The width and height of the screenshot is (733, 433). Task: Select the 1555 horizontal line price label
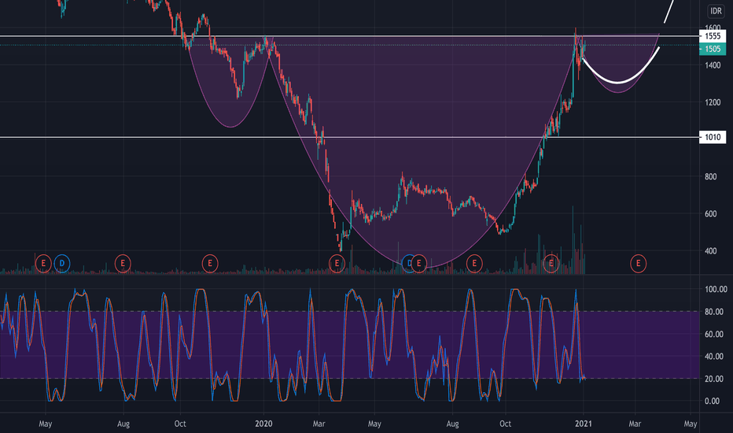click(713, 36)
